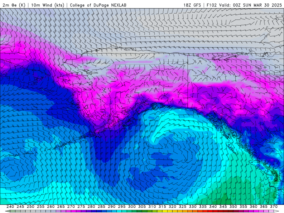The image size is (284, 213).
Task: Click the 'F102 Valid: 00Z SUN MAR 30 2025' text
Action: [x=244, y=5]
